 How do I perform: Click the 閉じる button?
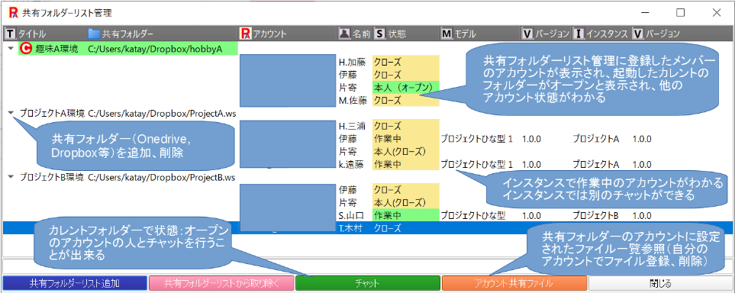click(660, 283)
